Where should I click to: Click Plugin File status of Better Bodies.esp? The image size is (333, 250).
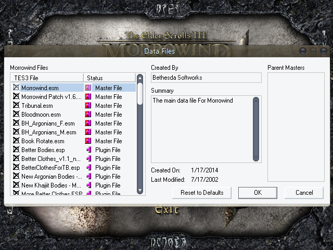pyautogui.click(x=108, y=150)
